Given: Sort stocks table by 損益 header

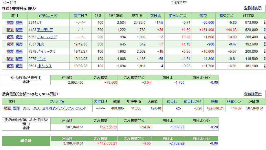Looking at the screenshot, I should coord(203,16).
